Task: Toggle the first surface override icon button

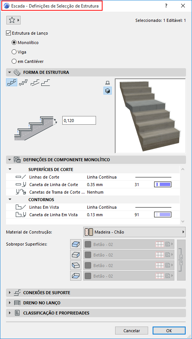Action: pos(76,244)
